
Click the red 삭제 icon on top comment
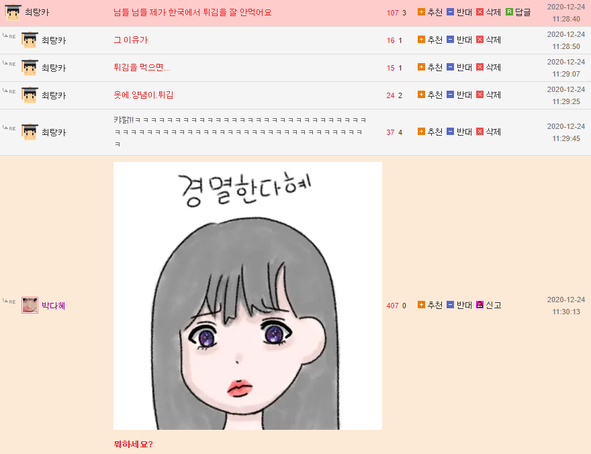480,12
